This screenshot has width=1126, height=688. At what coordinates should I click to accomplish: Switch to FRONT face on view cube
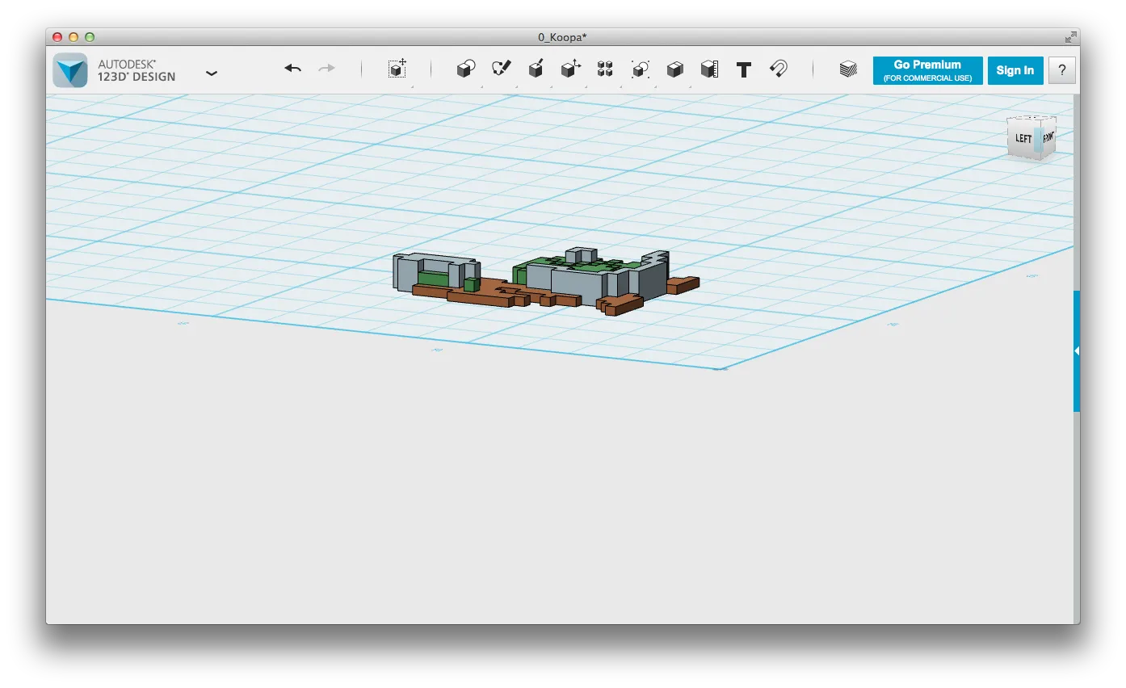pos(1047,137)
